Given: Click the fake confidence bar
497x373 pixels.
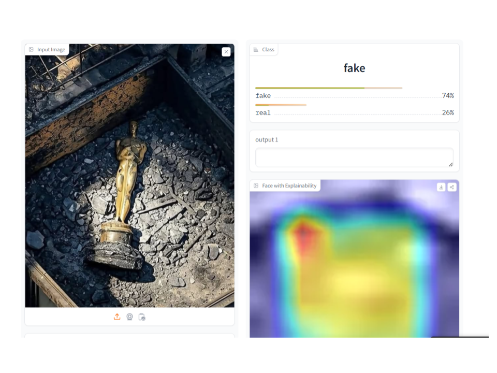Looking at the screenshot, I should click(x=329, y=88).
